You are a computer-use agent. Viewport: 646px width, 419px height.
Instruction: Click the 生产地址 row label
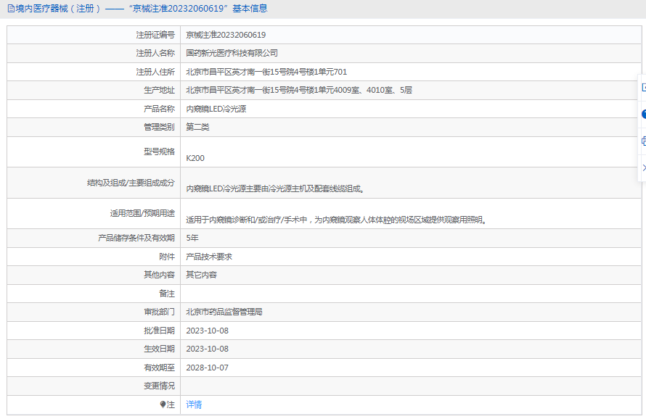[159, 90]
